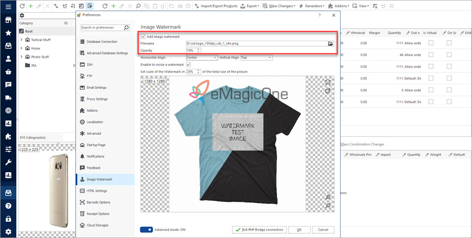Click the Test PHP Bridge connection button
The height and width of the screenshot is (238, 472).
tap(259, 230)
